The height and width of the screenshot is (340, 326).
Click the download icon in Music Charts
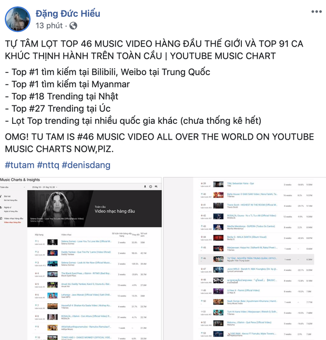point(145,187)
